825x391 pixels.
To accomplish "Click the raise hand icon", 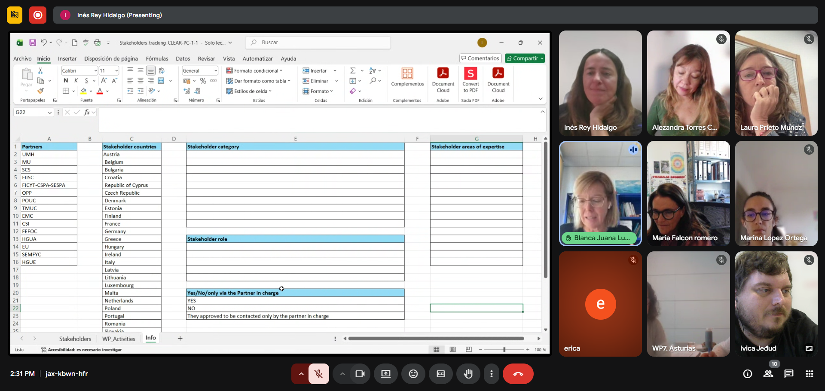I will pyautogui.click(x=468, y=374).
